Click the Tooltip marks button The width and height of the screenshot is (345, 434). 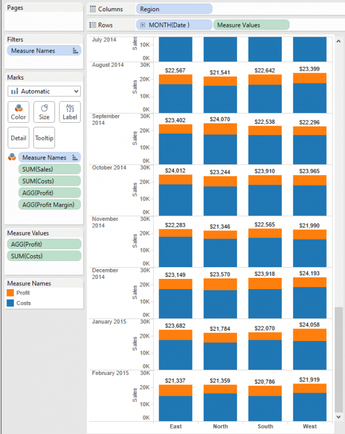[x=44, y=138]
